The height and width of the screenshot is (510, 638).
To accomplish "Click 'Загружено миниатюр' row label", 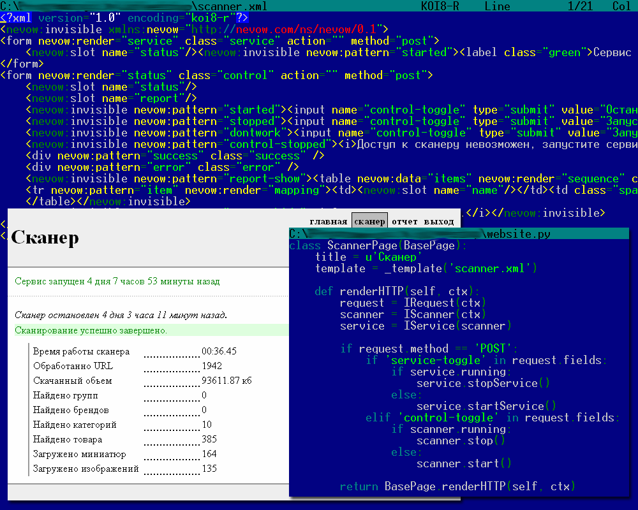I will (x=79, y=455).
